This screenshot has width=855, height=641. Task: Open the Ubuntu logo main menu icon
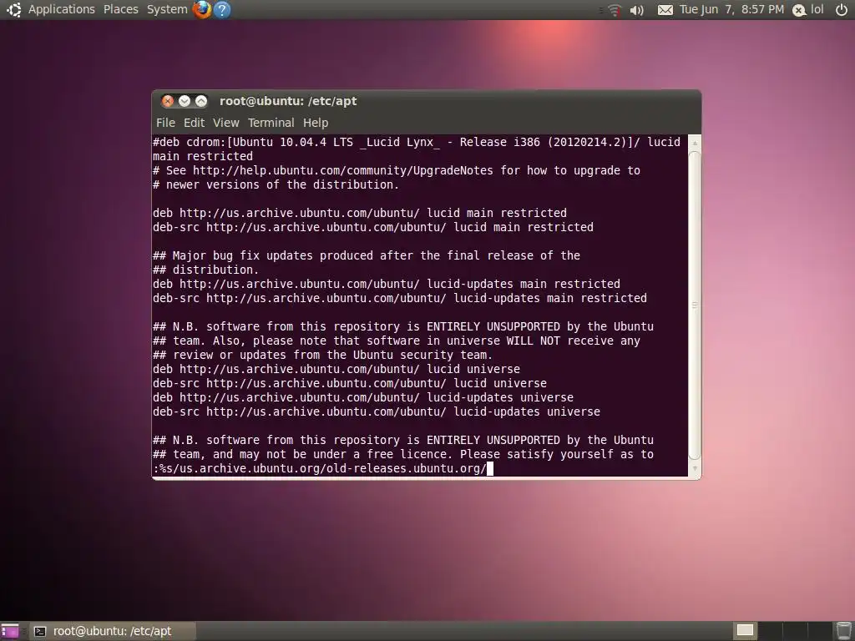coord(13,9)
